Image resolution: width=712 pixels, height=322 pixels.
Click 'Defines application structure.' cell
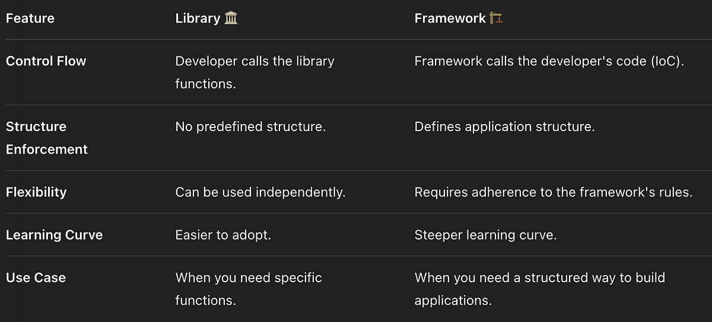click(504, 127)
